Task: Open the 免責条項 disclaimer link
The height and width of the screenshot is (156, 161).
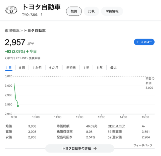Action: pyautogui.click(x=35, y=58)
